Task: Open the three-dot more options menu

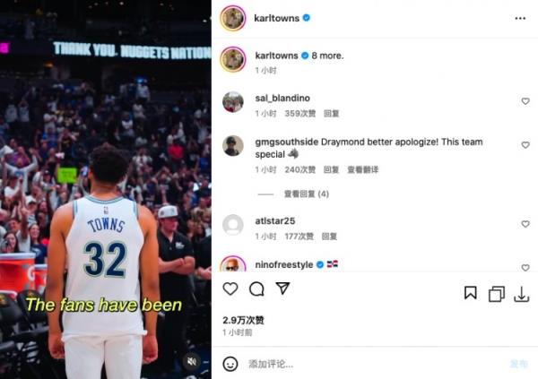Action: click(520, 18)
